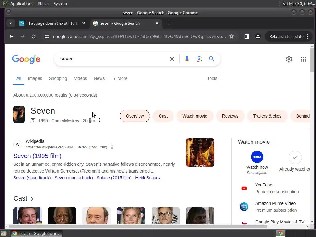Click the address bar URL

point(139,36)
